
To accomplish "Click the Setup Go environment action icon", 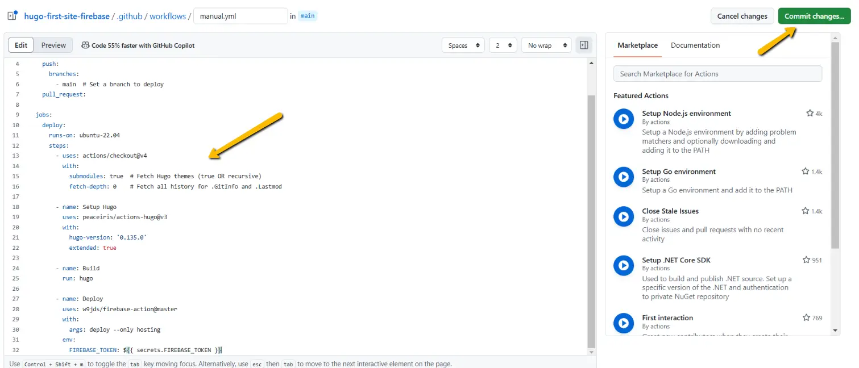I will [624, 177].
